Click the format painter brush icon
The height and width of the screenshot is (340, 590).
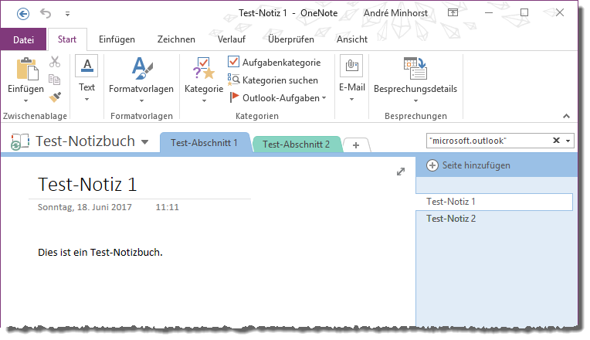(55, 97)
